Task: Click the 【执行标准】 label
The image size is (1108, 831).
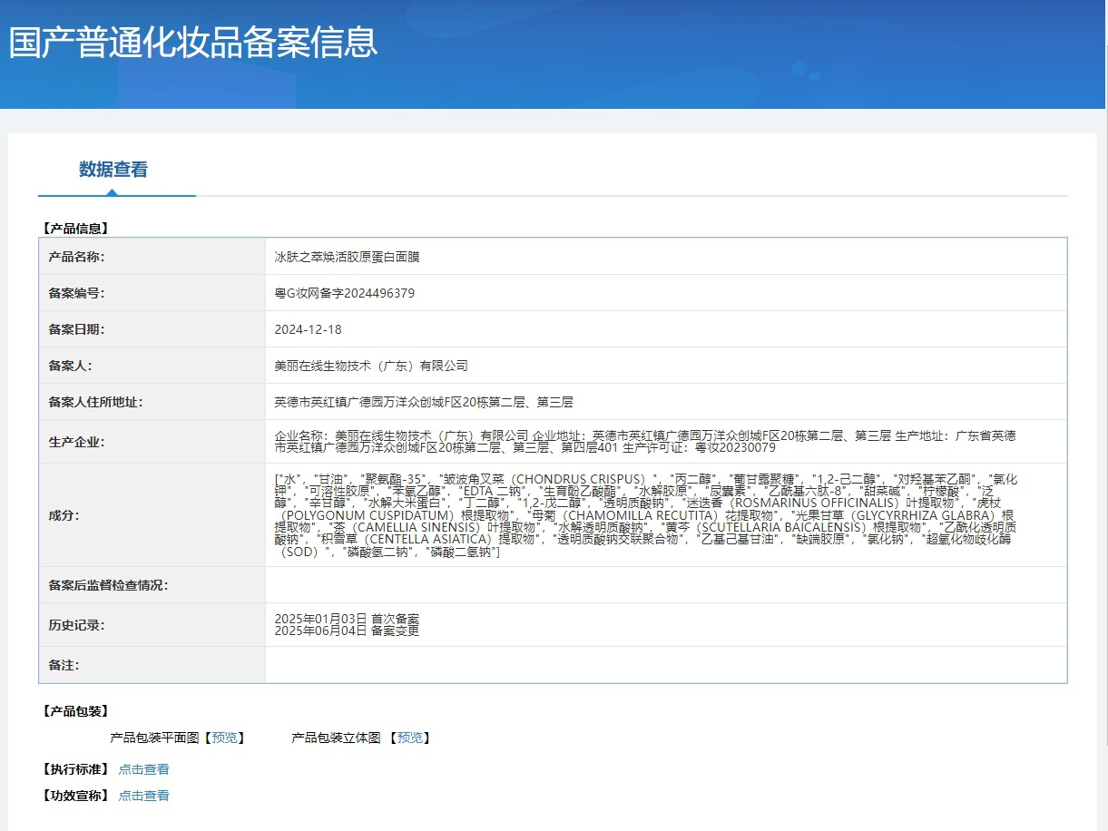Action: pyautogui.click(x=75, y=769)
